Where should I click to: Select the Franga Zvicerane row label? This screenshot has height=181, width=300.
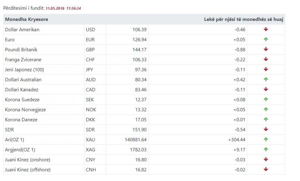tap(23, 60)
